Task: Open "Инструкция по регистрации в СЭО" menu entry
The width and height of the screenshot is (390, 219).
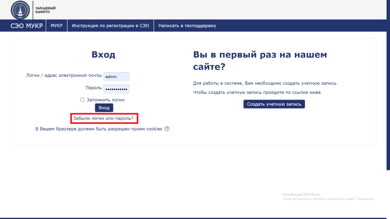Action: coord(110,25)
